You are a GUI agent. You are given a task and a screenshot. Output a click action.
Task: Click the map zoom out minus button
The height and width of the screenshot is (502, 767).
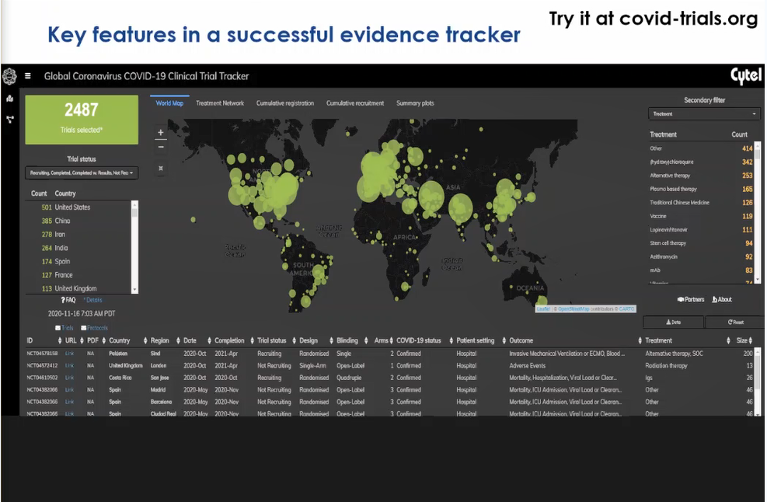click(x=161, y=146)
